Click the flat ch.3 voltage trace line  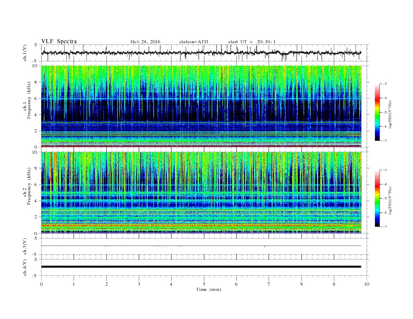(x=201, y=246)
